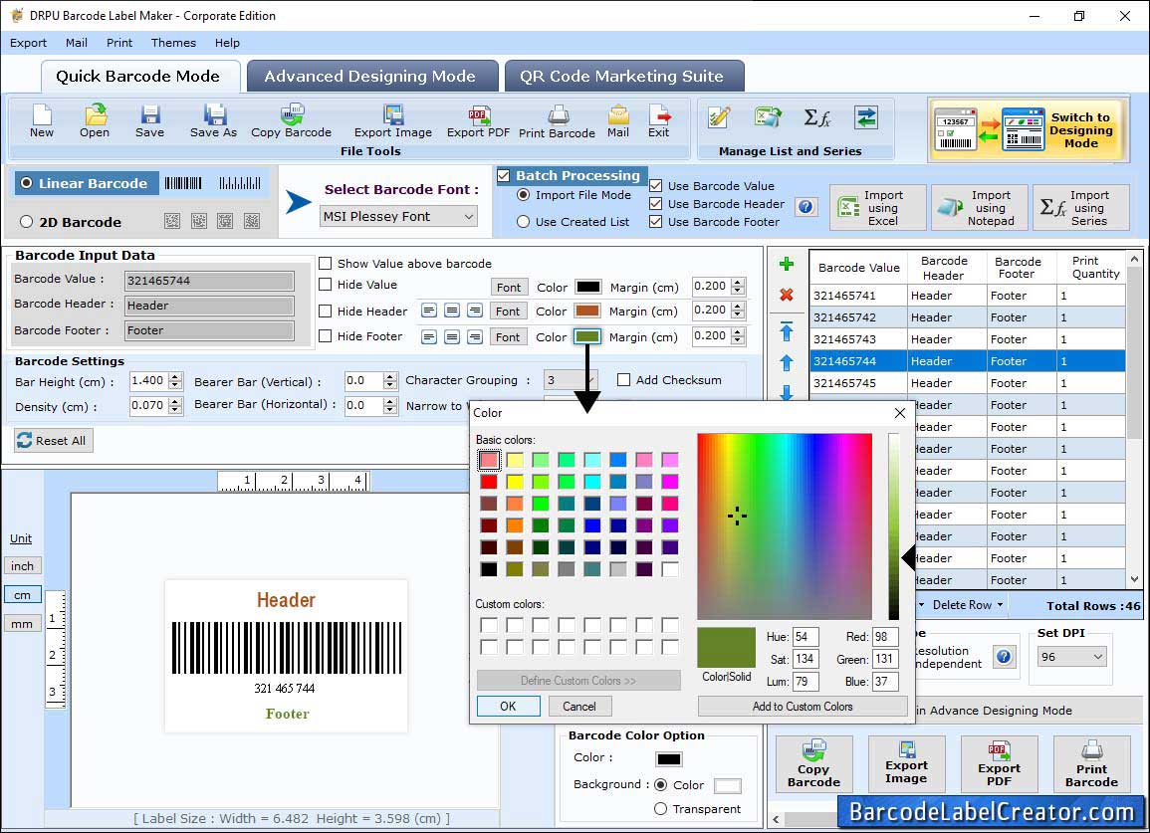Click OK in the Color dialog
1150x833 pixels.
508,707
